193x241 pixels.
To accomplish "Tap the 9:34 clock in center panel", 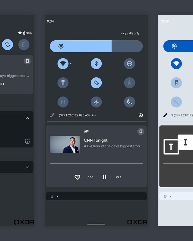I will click(50, 21).
